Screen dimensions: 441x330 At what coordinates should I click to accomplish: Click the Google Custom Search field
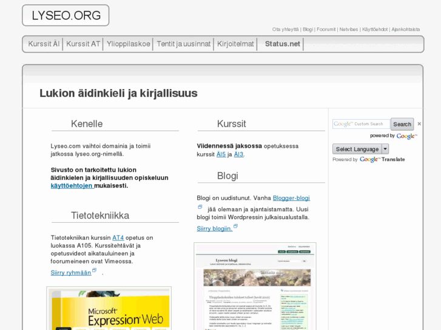coord(361,124)
